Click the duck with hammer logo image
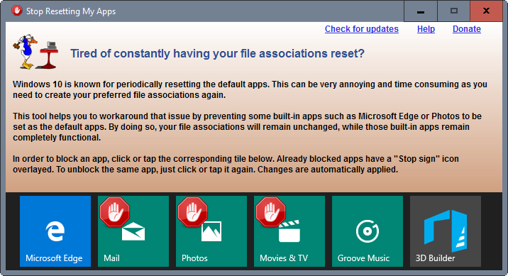Image resolution: width=508 pixels, height=276 pixels. pos(35,52)
